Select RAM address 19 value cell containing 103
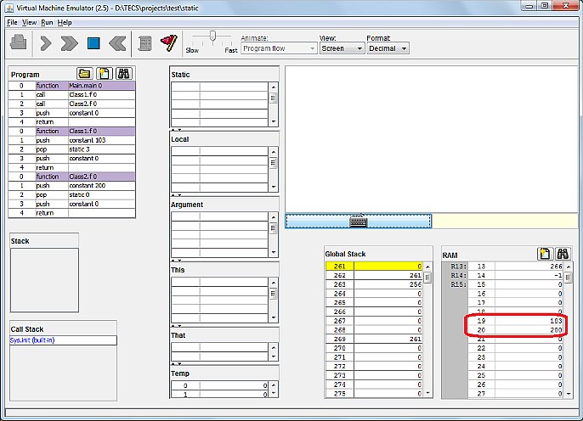 (x=529, y=323)
